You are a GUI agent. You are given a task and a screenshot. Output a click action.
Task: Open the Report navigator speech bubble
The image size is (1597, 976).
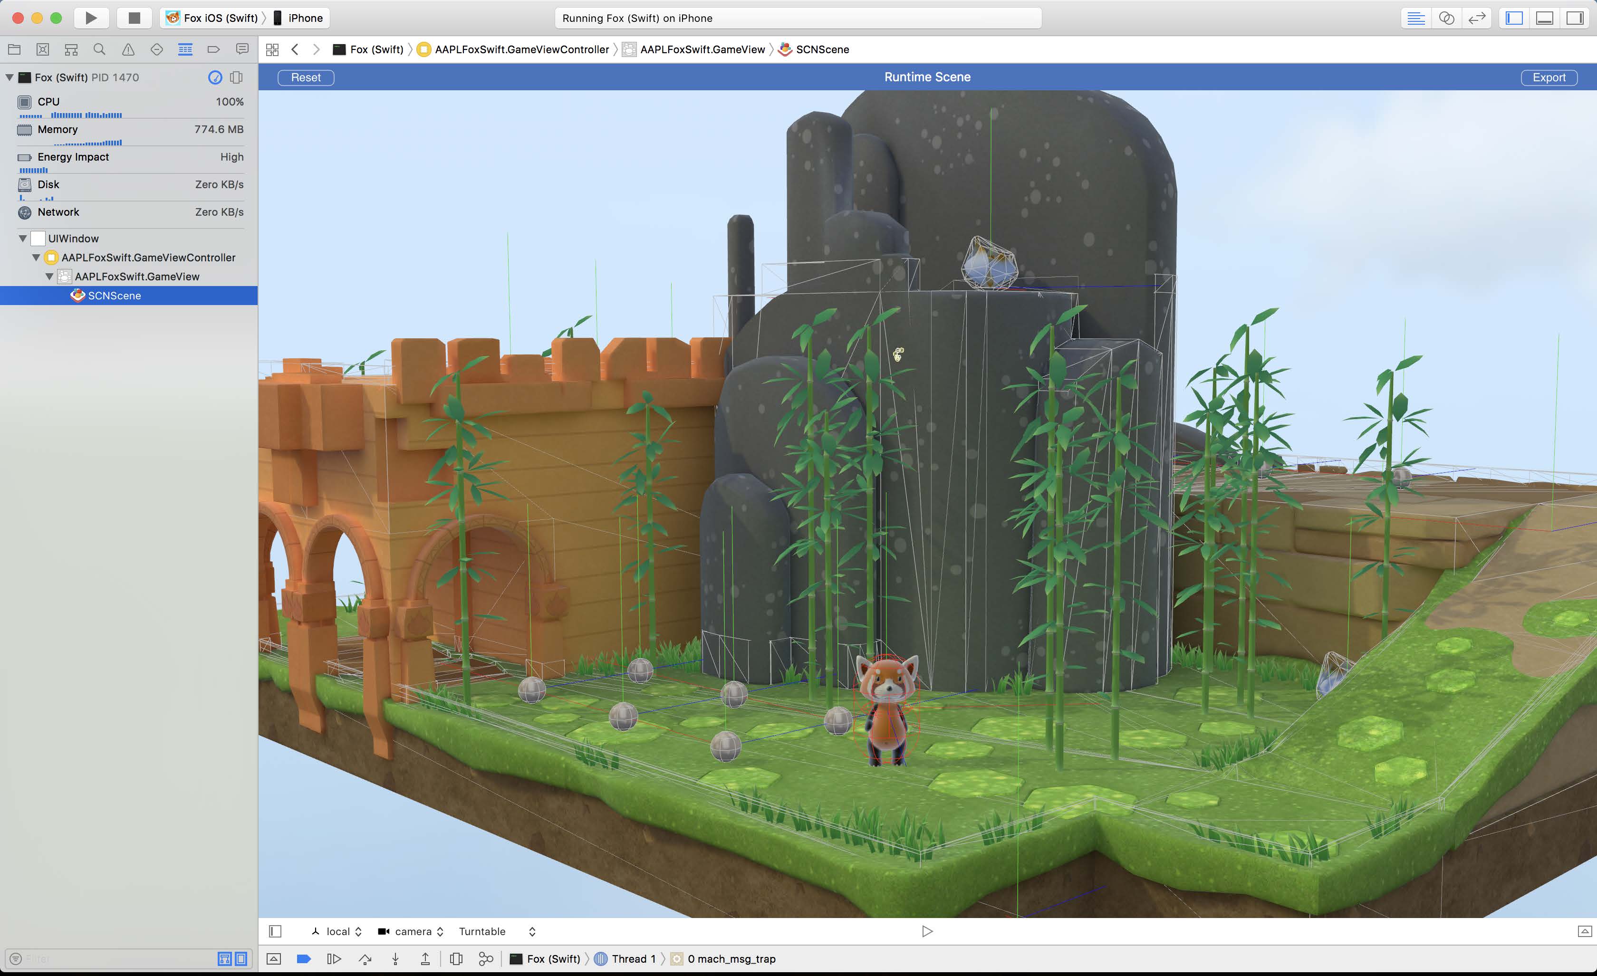coord(242,49)
